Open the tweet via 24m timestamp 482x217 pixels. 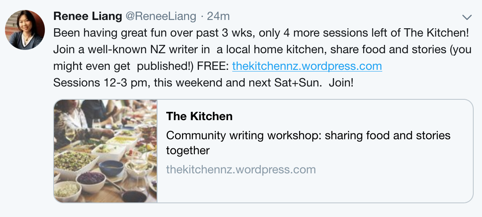tap(218, 16)
